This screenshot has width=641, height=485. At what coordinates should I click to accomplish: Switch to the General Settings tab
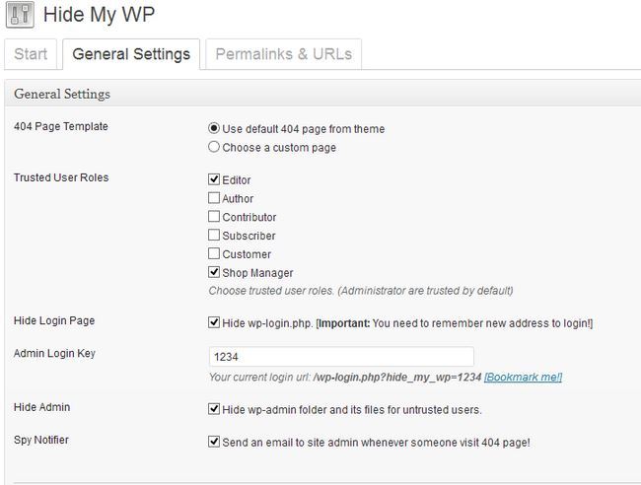click(x=131, y=54)
